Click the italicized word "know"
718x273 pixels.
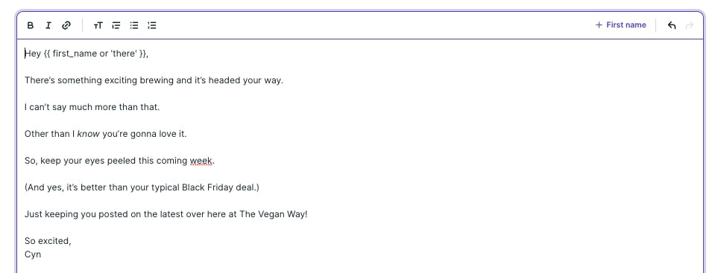click(x=89, y=134)
